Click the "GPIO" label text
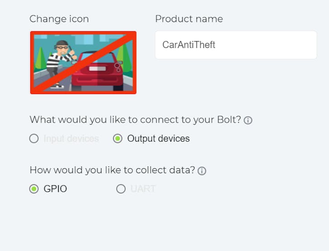This screenshot has width=329, height=251. coord(55,189)
